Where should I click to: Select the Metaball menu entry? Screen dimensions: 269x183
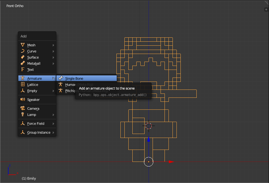coord(37,63)
